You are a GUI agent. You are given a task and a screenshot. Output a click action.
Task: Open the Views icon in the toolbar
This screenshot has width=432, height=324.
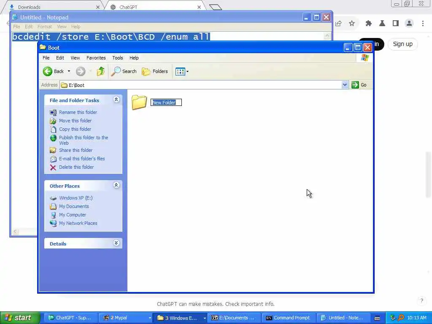point(180,72)
